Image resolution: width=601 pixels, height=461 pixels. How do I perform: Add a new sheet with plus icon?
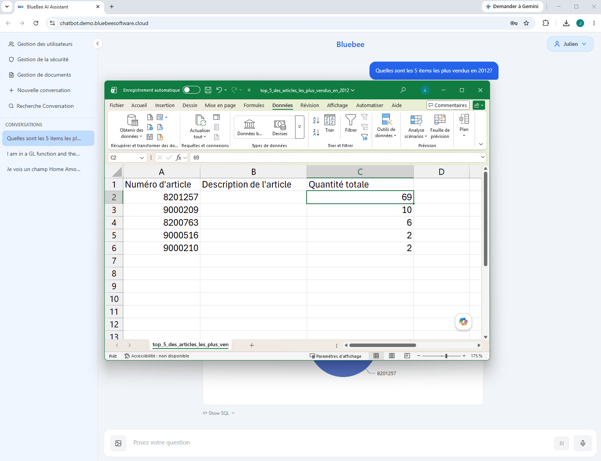[x=252, y=345]
